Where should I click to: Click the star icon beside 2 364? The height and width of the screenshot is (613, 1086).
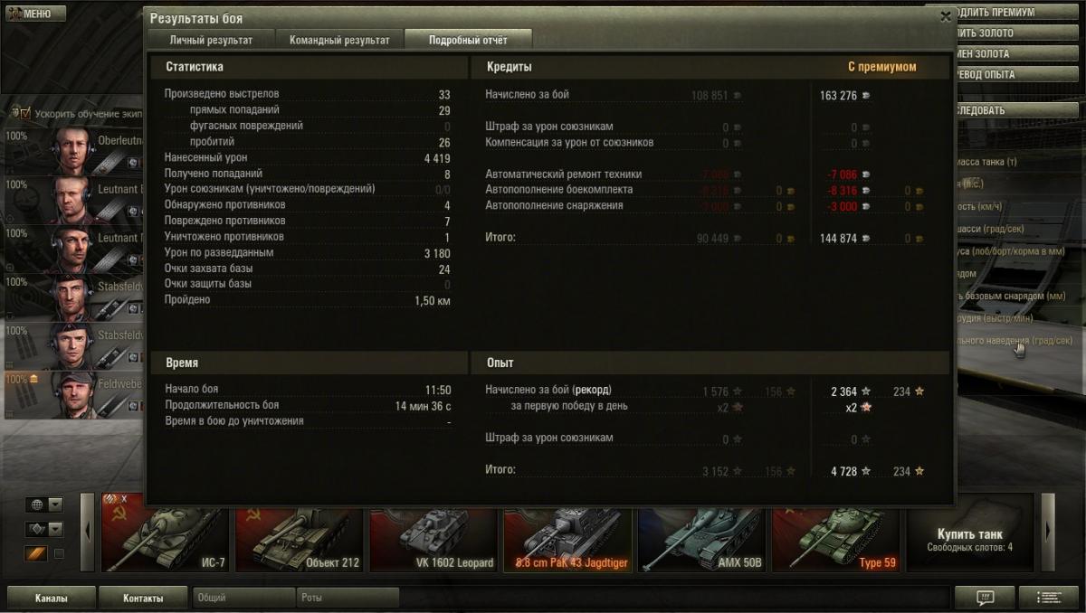click(866, 391)
